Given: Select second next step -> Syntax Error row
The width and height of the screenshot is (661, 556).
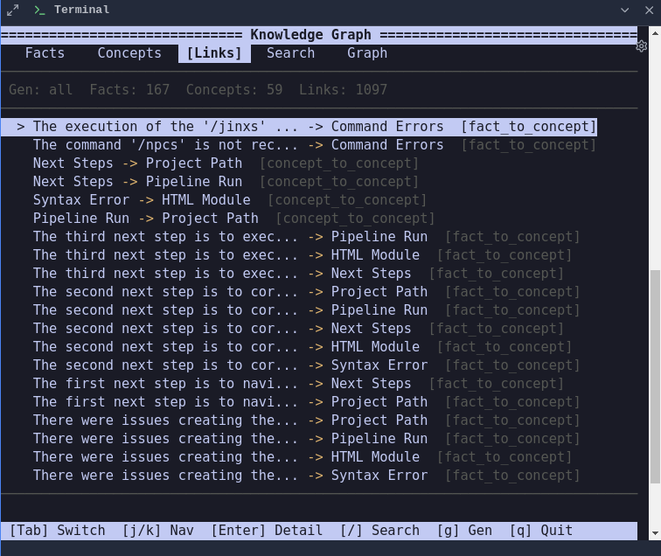Looking at the screenshot, I should click(306, 365).
